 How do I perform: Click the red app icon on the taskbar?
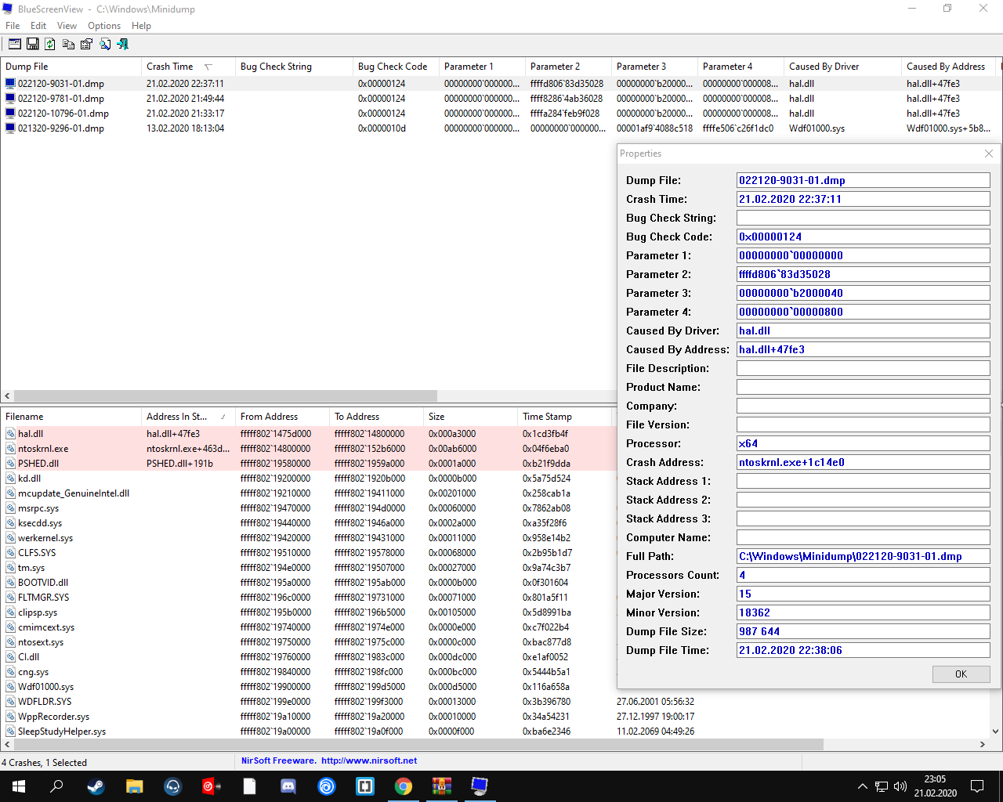[211, 786]
